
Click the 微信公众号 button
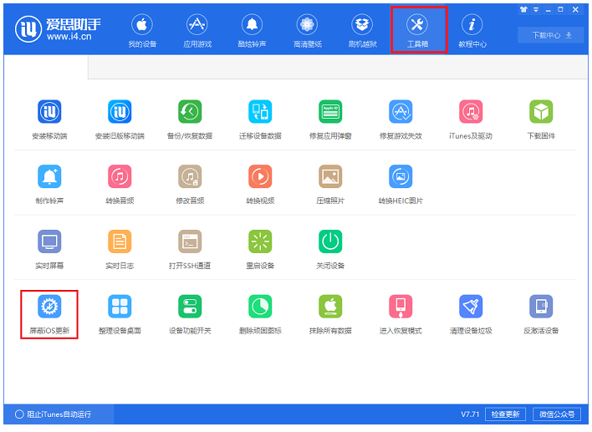557,414
